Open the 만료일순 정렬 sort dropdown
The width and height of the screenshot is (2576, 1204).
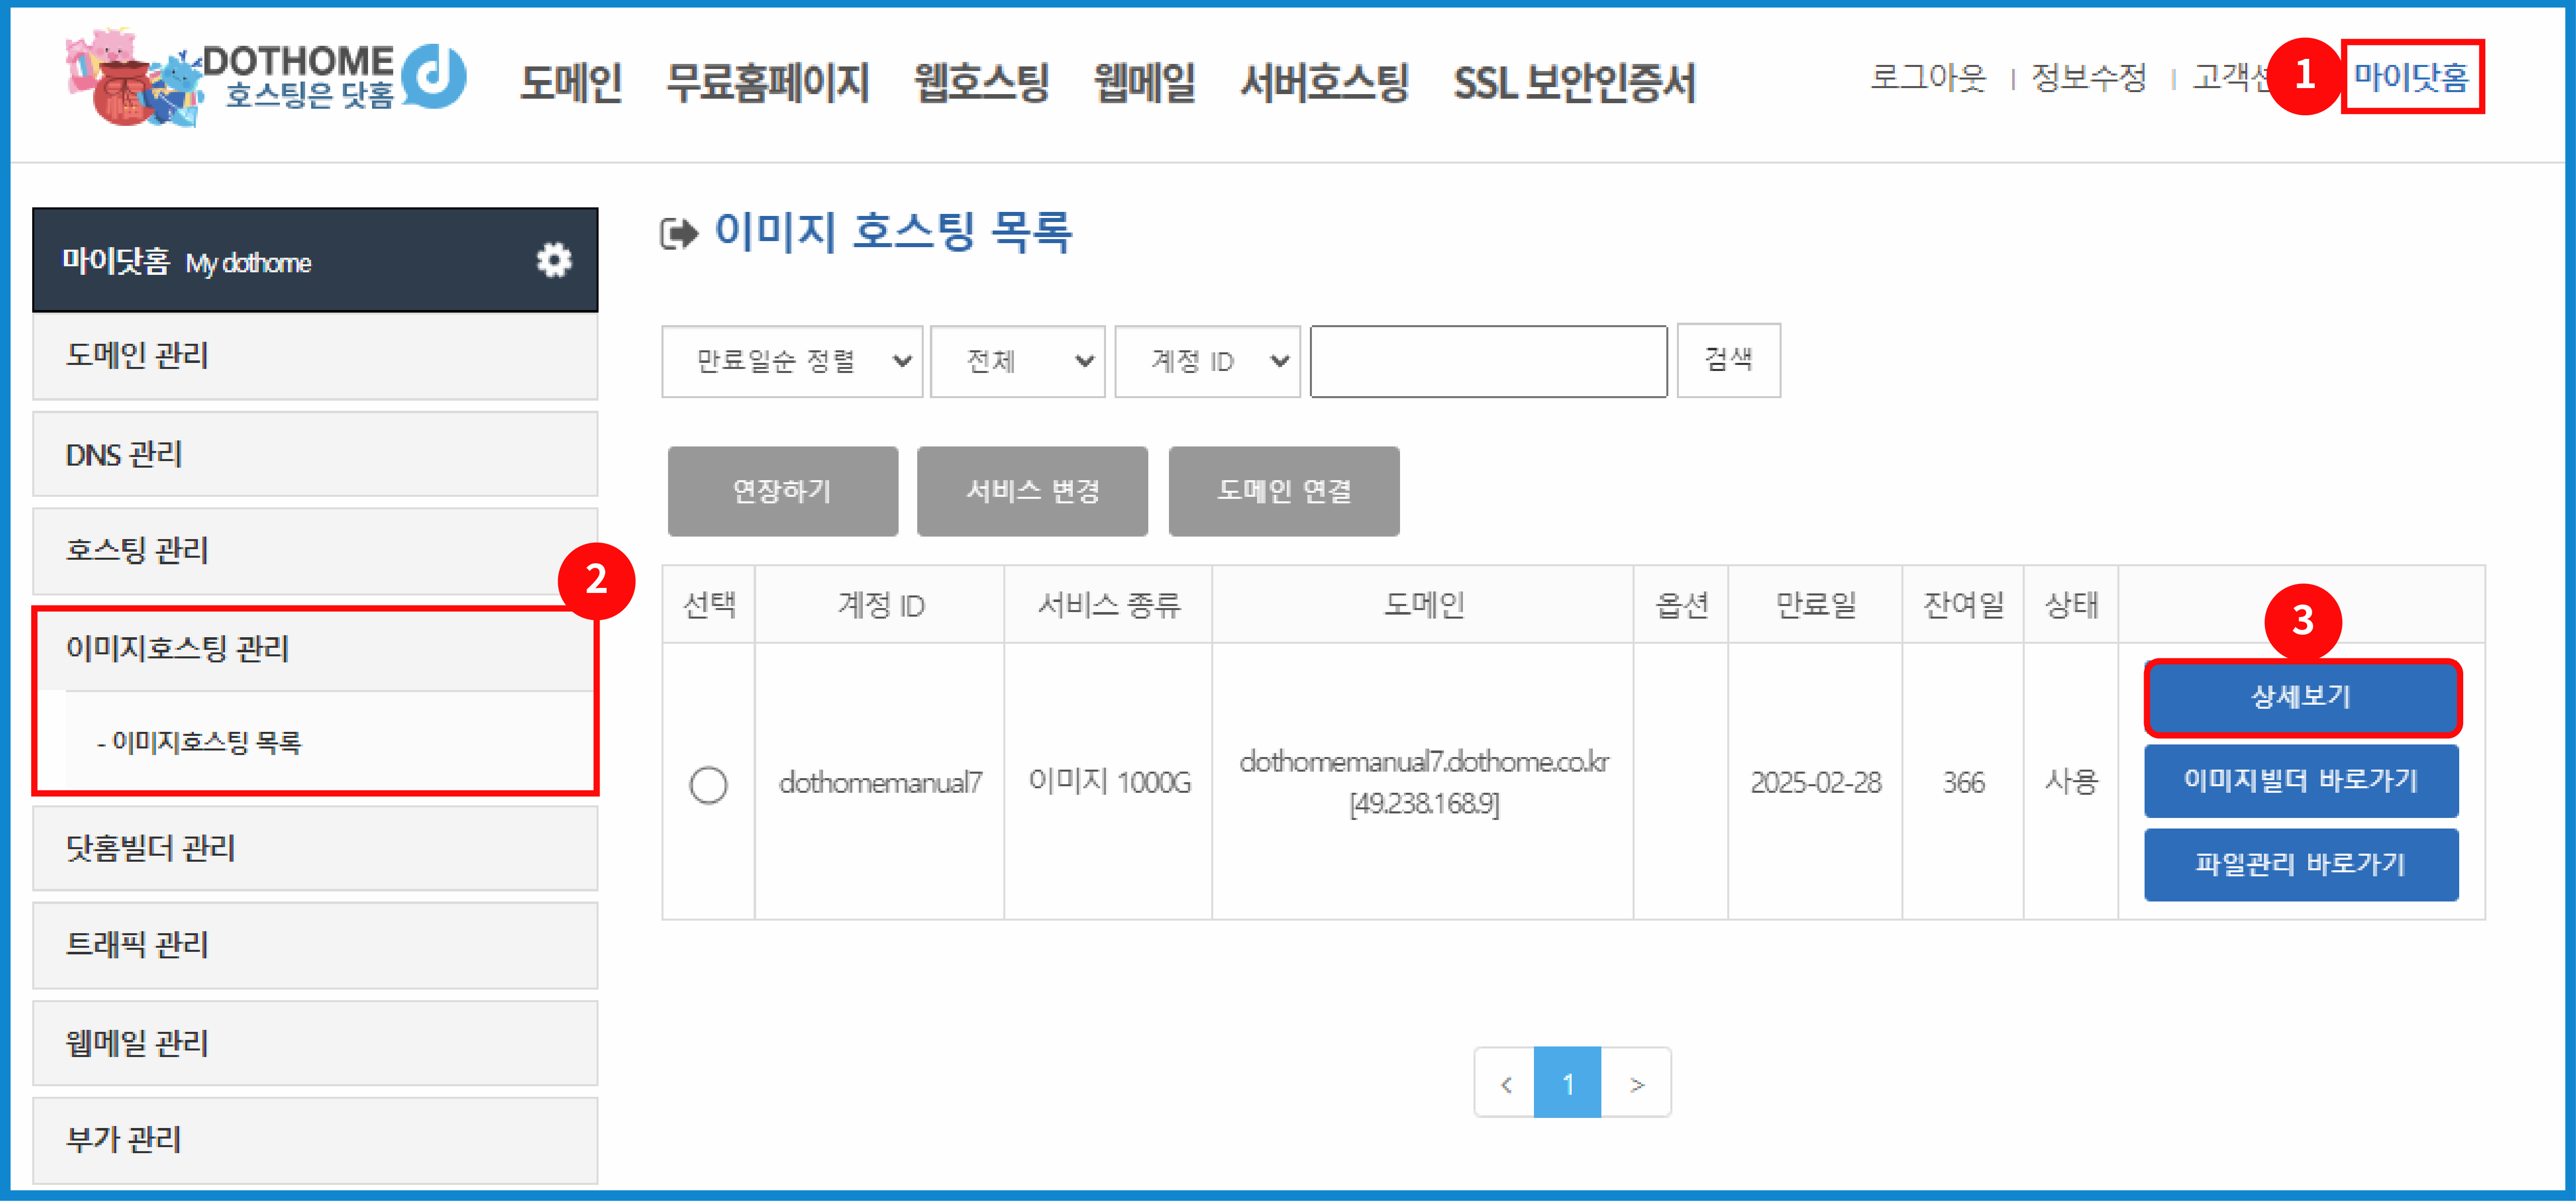791,361
